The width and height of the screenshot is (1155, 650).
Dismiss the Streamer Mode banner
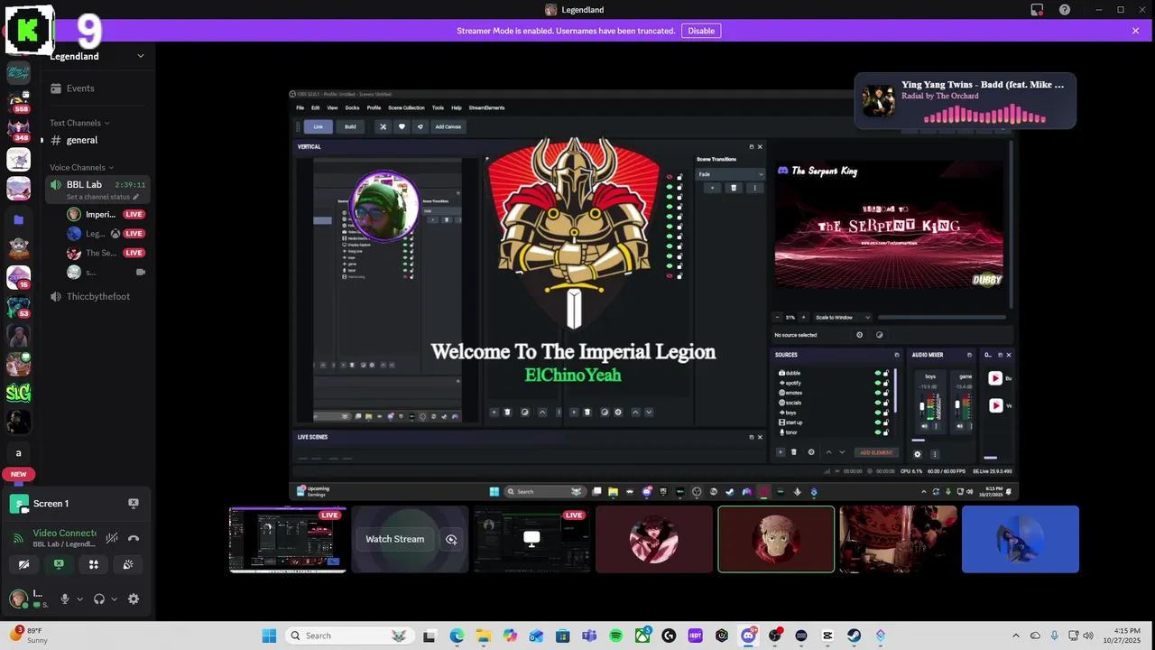1135,31
